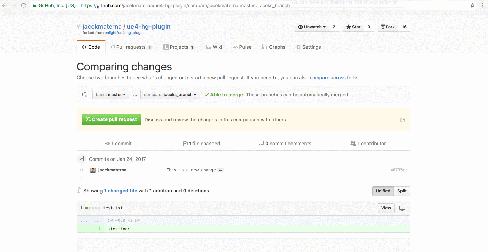Open the base: master dropdown
The image size is (488, 252).
tap(111, 95)
